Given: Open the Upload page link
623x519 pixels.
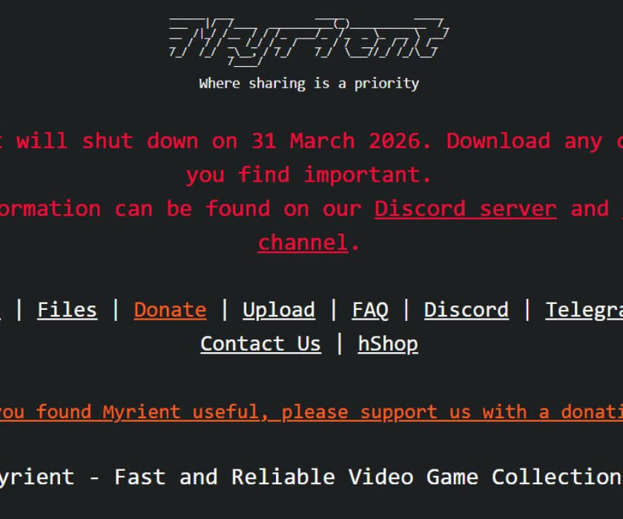Looking at the screenshot, I should pyautogui.click(x=279, y=310).
